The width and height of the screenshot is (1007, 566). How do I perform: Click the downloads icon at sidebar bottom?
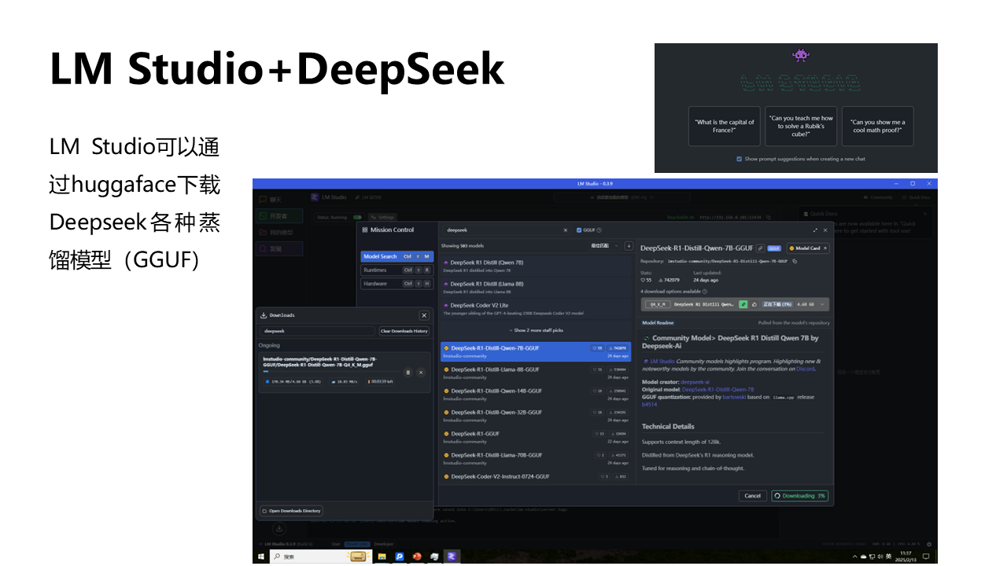coord(278,528)
